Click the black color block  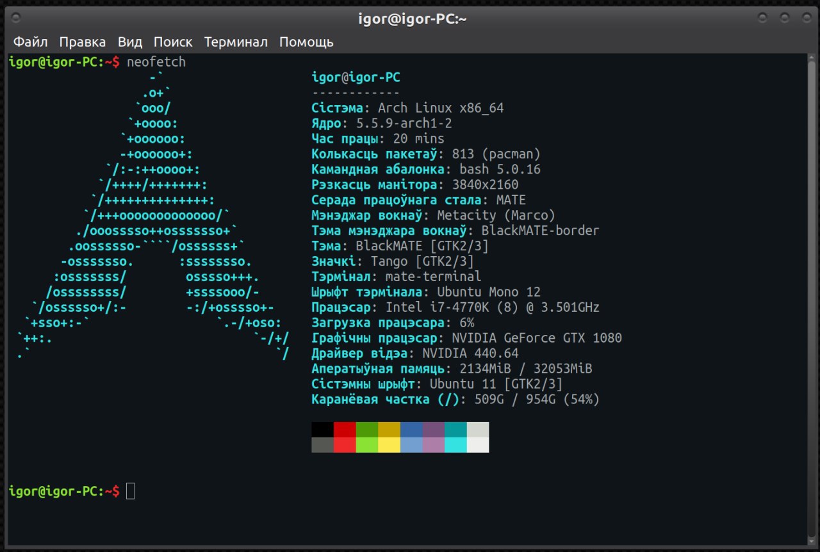(323, 430)
